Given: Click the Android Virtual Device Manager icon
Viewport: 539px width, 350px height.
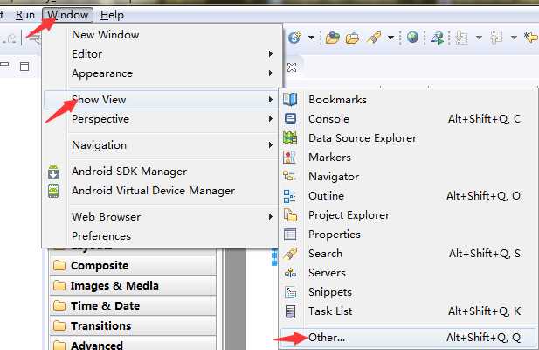Looking at the screenshot, I should (x=53, y=191).
